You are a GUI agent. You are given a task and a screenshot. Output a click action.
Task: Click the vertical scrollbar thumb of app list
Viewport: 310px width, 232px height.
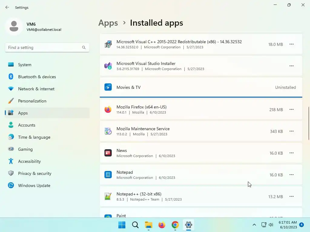[x=308, y=123]
